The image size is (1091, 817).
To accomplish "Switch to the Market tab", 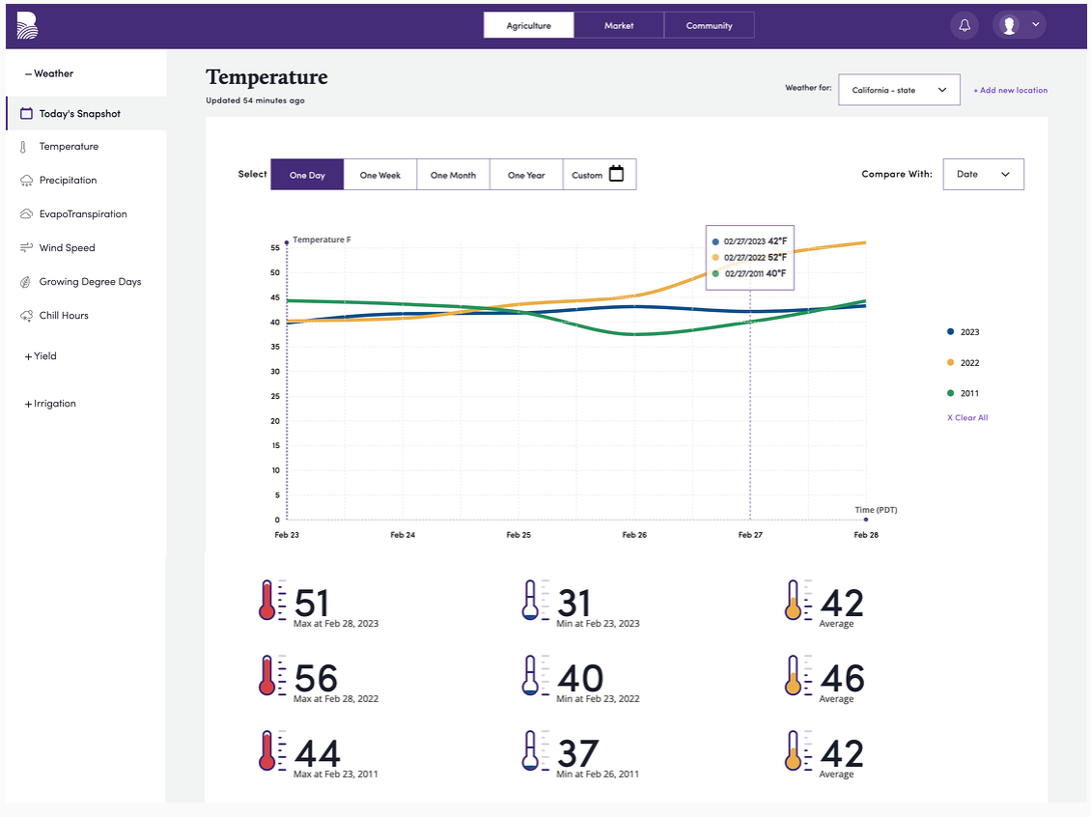I will point(619,26).
